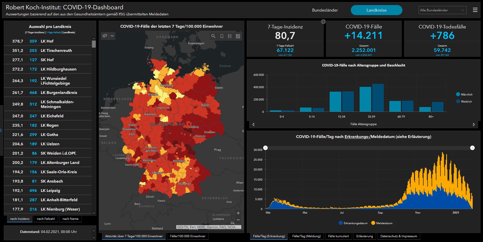Image resolution: width=483 pixels, height=242 pixels.
Task: Zoom out on the map
Action: (x=238, y=220)
